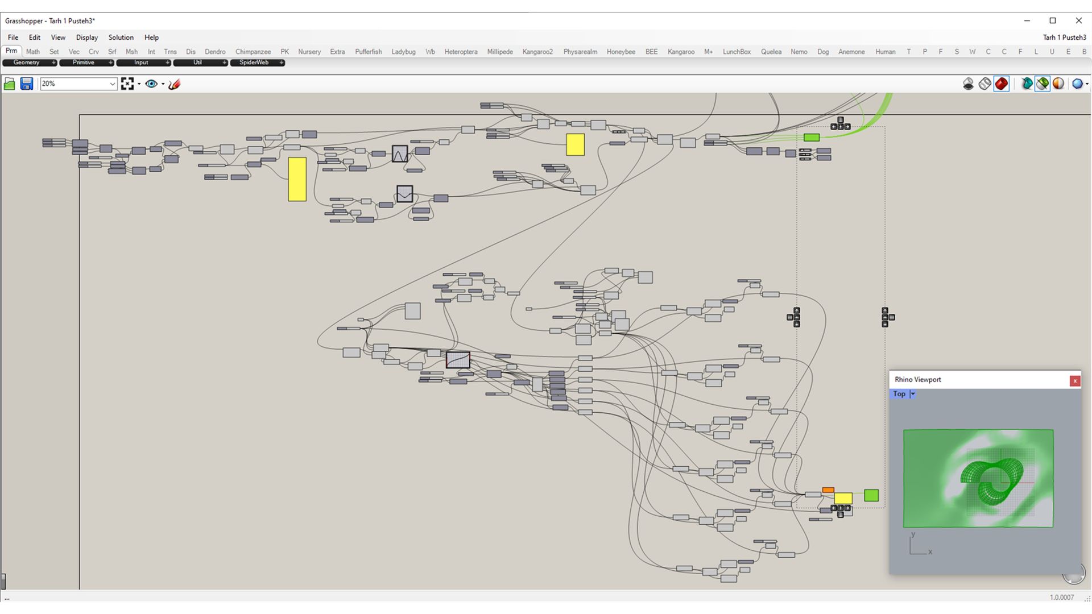Open the 20% zoom level dropdown
Screen dimensions: 1092x614
click(x=112, y=84)
